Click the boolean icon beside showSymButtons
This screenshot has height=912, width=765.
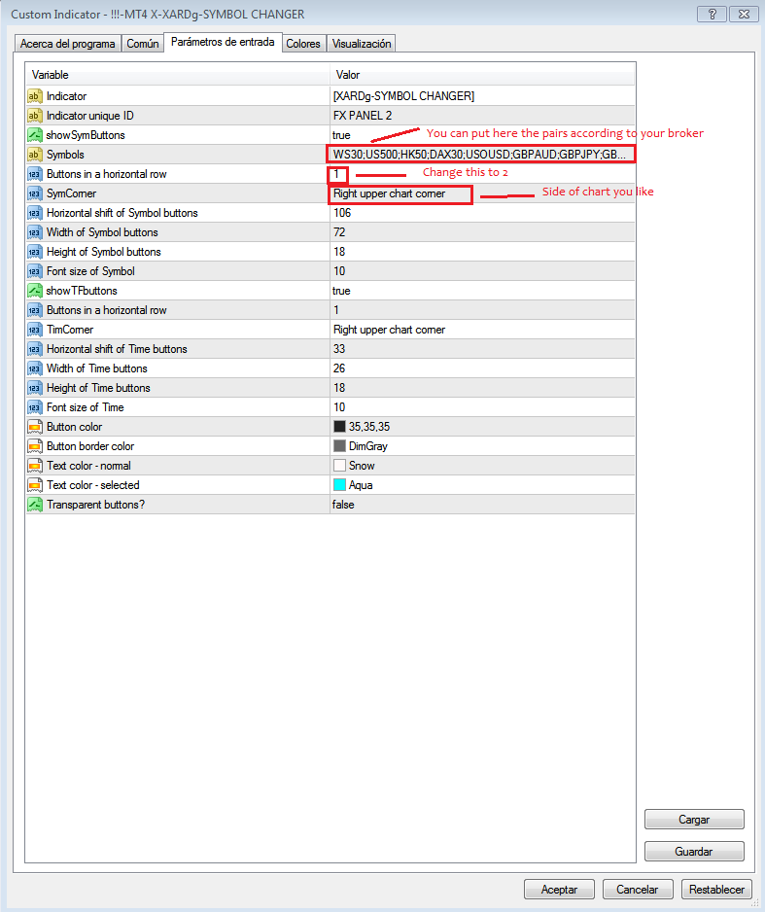(x=34, y=135)
